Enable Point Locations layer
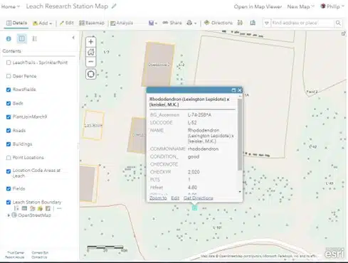This screenshot has width=348, height=263. pos(9,158)
